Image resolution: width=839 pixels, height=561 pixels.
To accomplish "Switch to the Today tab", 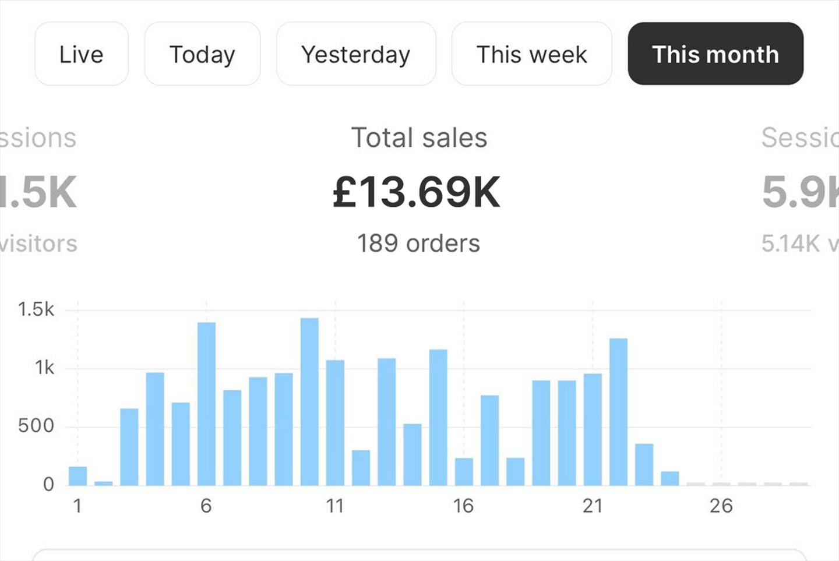I will (202, 54).
